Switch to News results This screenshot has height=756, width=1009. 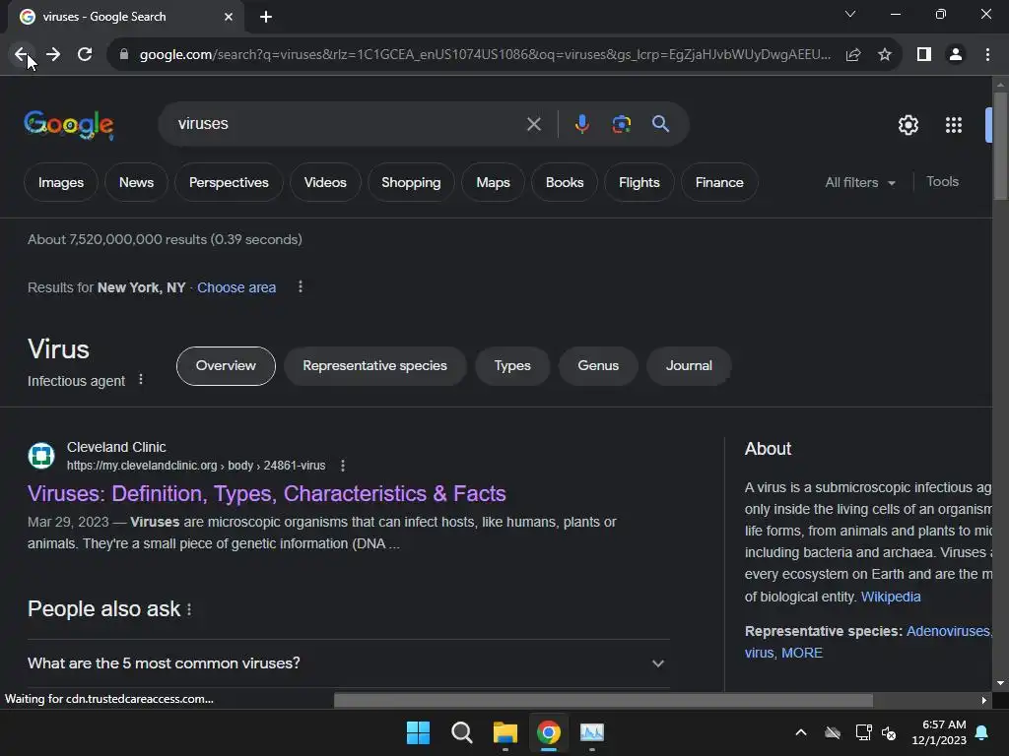[x=136, y=182]
